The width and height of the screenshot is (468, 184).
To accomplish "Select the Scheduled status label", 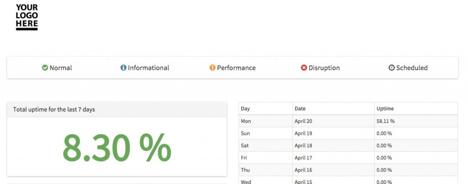I will point(412,68).
